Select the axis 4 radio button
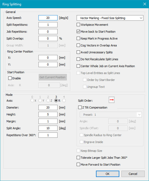Viewport: 149px width, 181px height. click(64, 101)
